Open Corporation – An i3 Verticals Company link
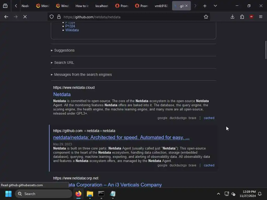Image resolution: width=267 pixels, height=200 pixels. click(115, 185)
